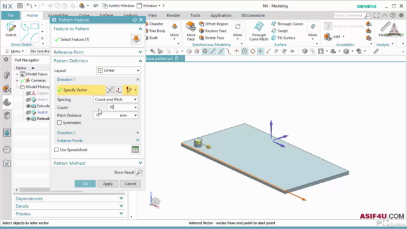The height and width of the screenshot is (229, 407).
Task: Select Swept surface command
Action: point(280,31)
